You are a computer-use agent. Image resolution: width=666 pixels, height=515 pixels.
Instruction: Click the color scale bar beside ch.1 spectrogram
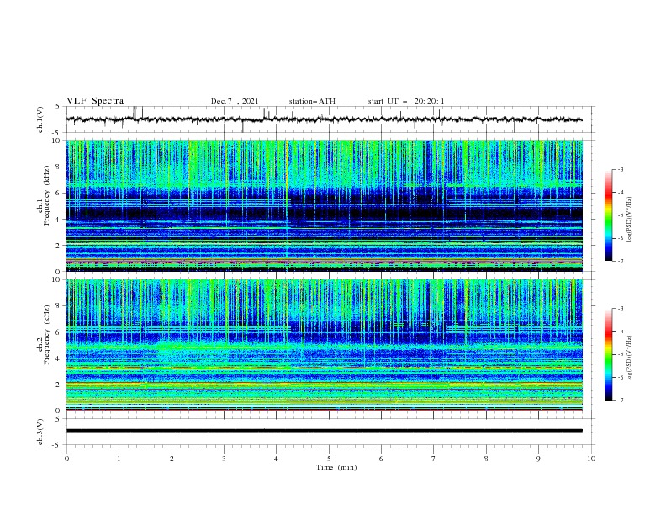point(609,215)
